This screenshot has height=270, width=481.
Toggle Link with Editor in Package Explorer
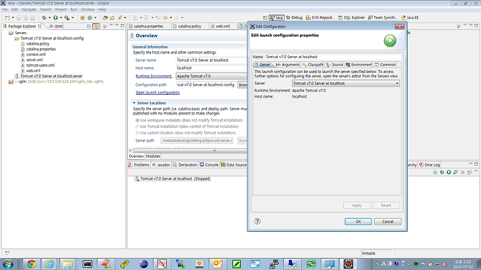[x=96, y=26]
